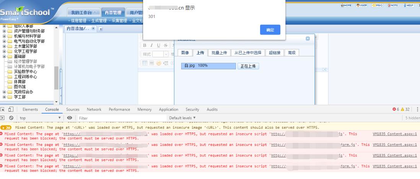Open the Default levels dropdown

[182, 118]
